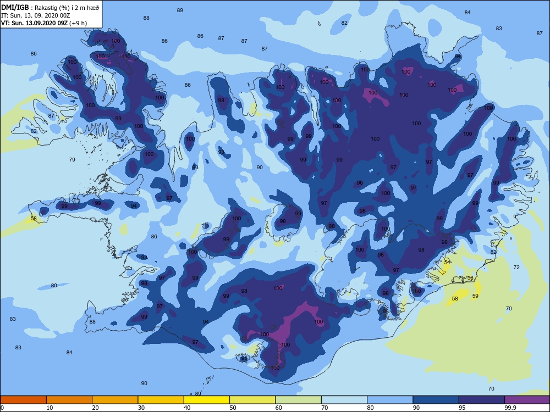
Task: Click the '30' legend scale label
Action: (141, 408)
